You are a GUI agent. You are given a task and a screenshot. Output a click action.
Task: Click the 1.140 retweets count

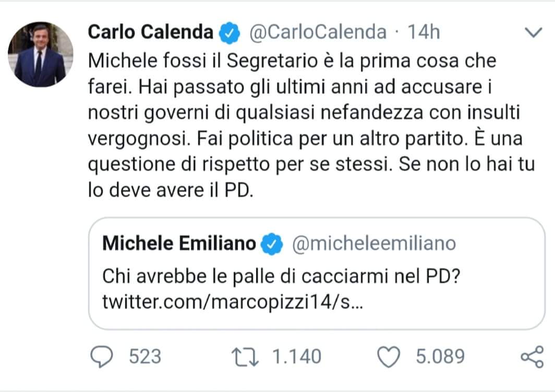tap(297, 357)
